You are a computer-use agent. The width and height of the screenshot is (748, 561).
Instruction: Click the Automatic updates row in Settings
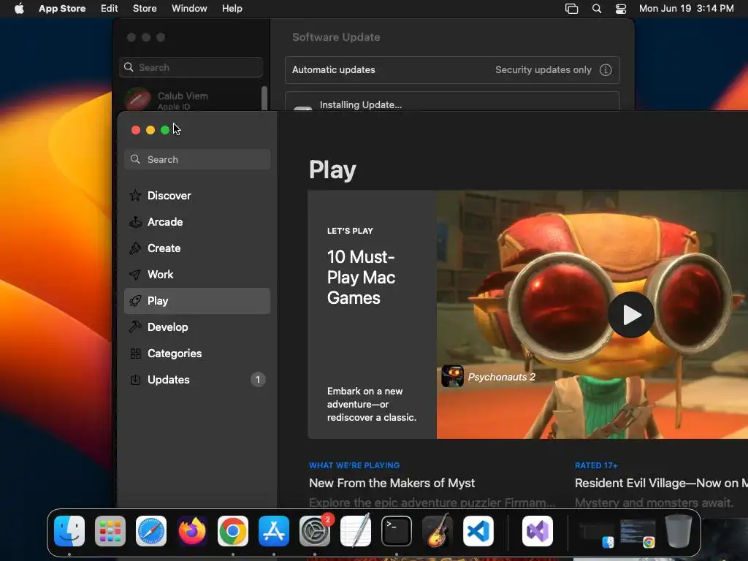pyautogui.click(x=452, y=69)
